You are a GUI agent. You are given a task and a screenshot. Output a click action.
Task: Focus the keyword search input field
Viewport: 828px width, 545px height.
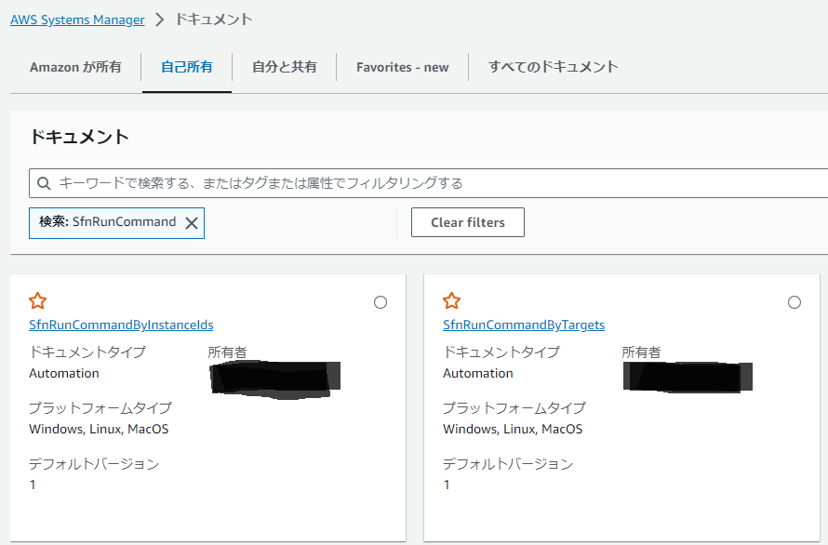(428, 183)
